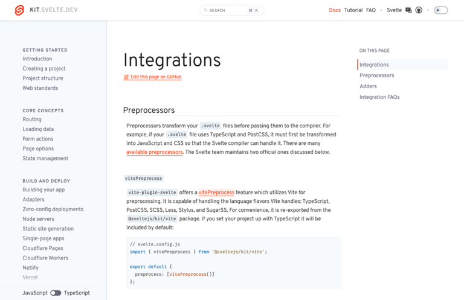Click the GETTING STARTED sidebar heading
The image size is (464, 300).
[45, 50]
